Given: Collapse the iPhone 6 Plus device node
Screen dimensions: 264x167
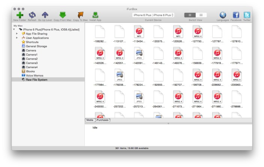Looking at the screenshot, I should coord(14,29).
